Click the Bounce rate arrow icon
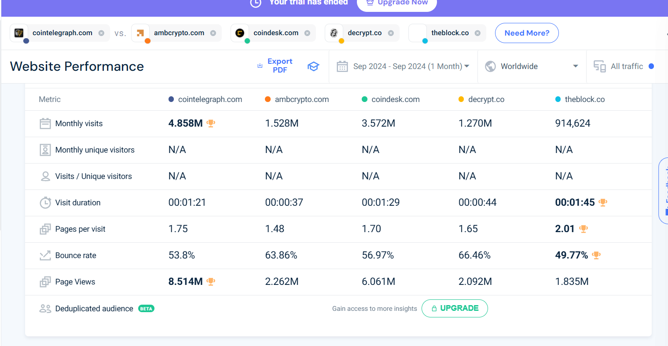The image size is (668, 346). [x=45, y=255]
